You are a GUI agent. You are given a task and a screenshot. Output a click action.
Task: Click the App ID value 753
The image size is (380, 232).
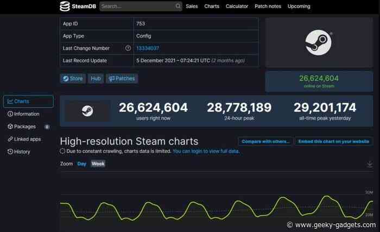[141, 24]
